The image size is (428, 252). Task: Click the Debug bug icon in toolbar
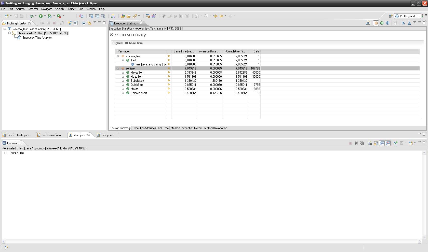coord(32,16)
